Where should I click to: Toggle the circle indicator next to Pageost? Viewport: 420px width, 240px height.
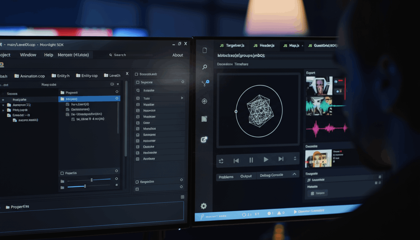pos(117,92)
